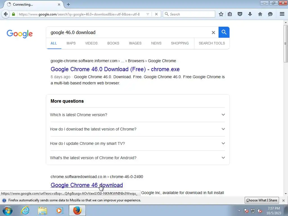Close the Connecting tab
The width and height of the screenshot is (288, 216).
(x=59, y=4)
